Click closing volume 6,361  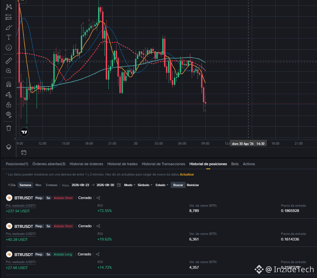point(194,239)
